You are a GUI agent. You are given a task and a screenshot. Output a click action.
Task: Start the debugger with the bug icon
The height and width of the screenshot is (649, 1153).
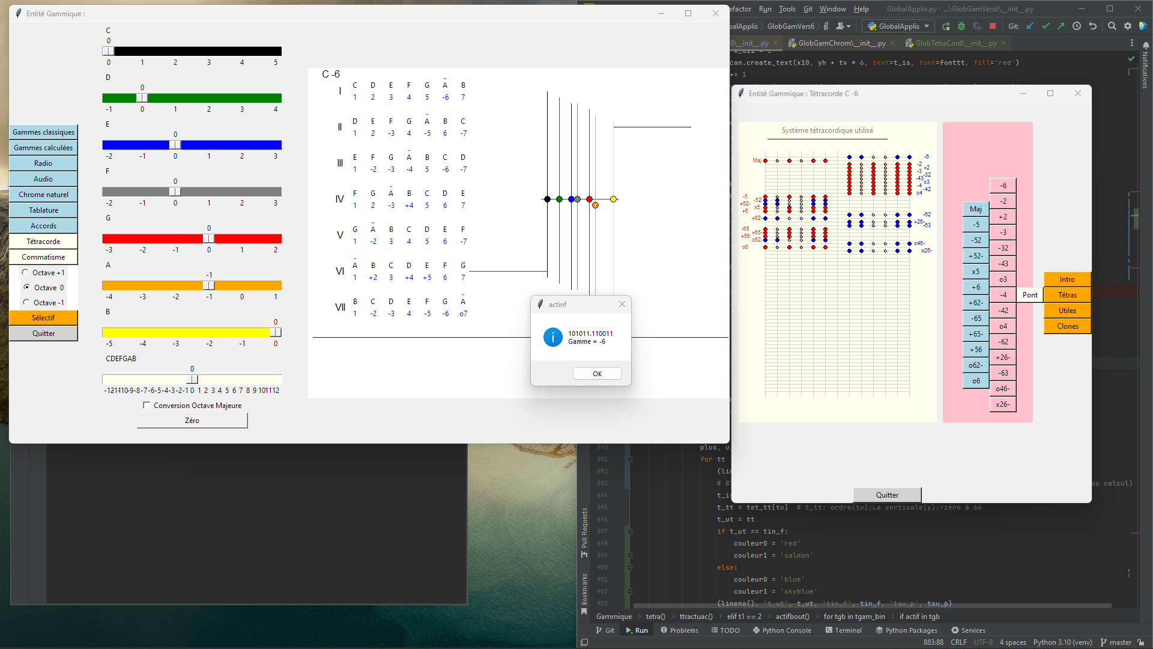pyautogui.click(x=961, y=26)
